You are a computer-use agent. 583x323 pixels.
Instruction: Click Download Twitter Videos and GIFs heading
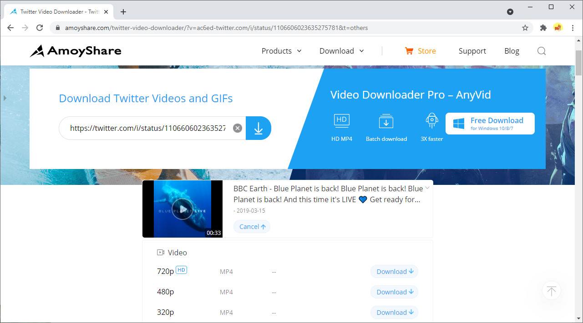pos(146,99)
